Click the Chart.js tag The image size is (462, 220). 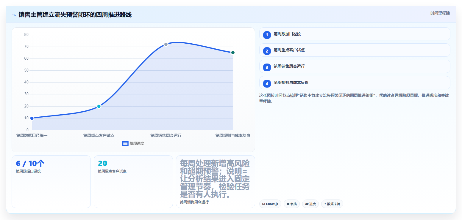270,204
